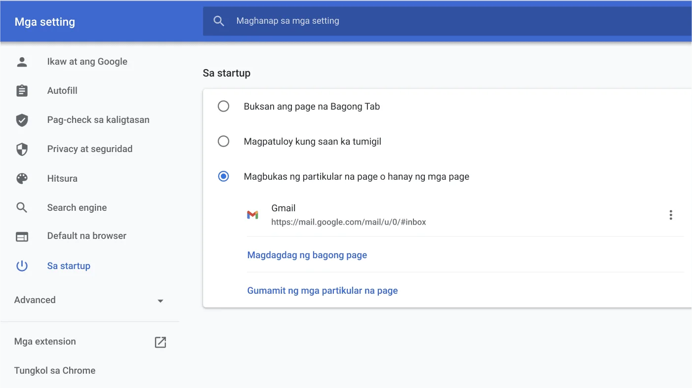Click the person icon beside Ikaw at ang Google
Image resolution: width=692 pixels, height=388 pixels.
click(x=22, y=61)
